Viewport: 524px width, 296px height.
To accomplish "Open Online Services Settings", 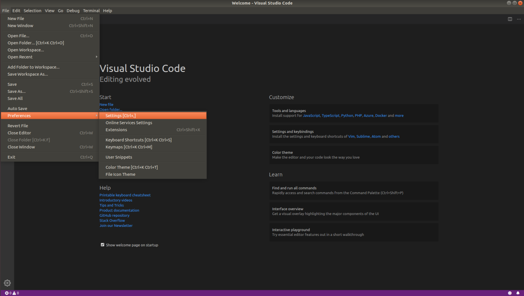I will tap(153, 123).
